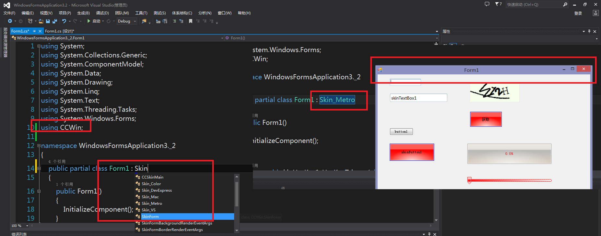Click button1 in the Form1 window

[401, 132]
